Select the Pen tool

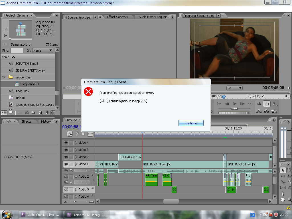click(x=283, y=194)
